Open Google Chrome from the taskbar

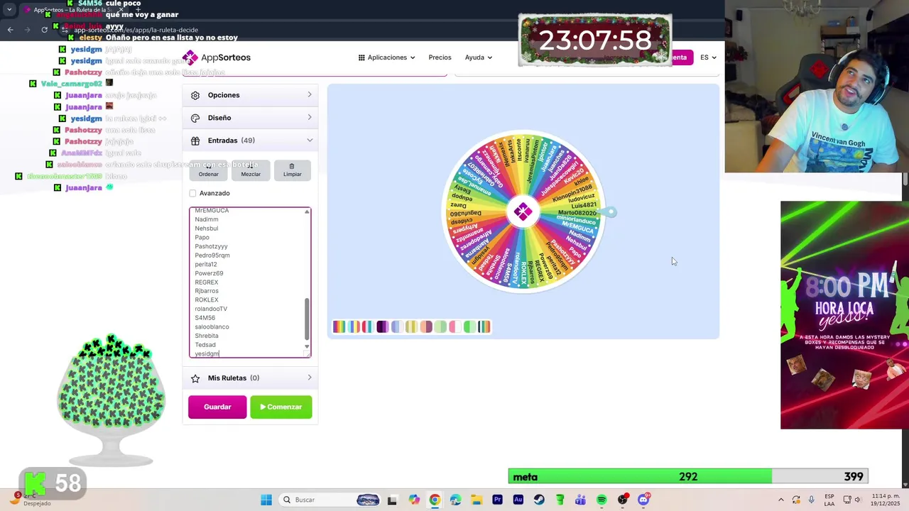coord(435,500)
